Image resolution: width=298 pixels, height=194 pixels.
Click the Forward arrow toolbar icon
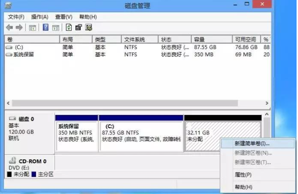(x=19, y=27)
